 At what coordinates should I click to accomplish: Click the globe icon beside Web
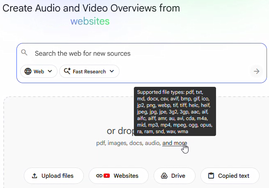pos(28,71)
